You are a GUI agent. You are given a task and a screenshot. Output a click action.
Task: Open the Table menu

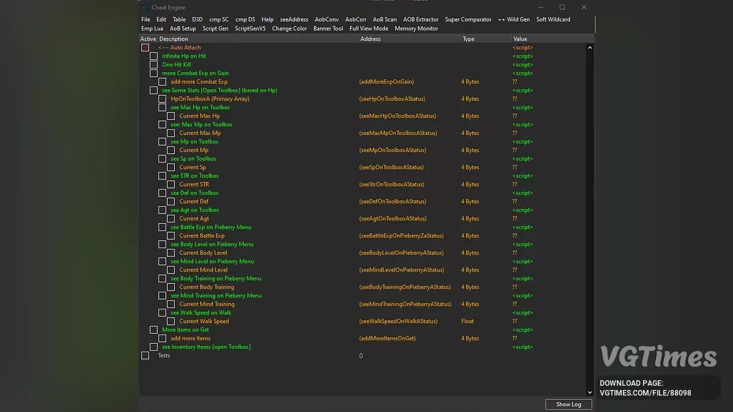(179, 20)
